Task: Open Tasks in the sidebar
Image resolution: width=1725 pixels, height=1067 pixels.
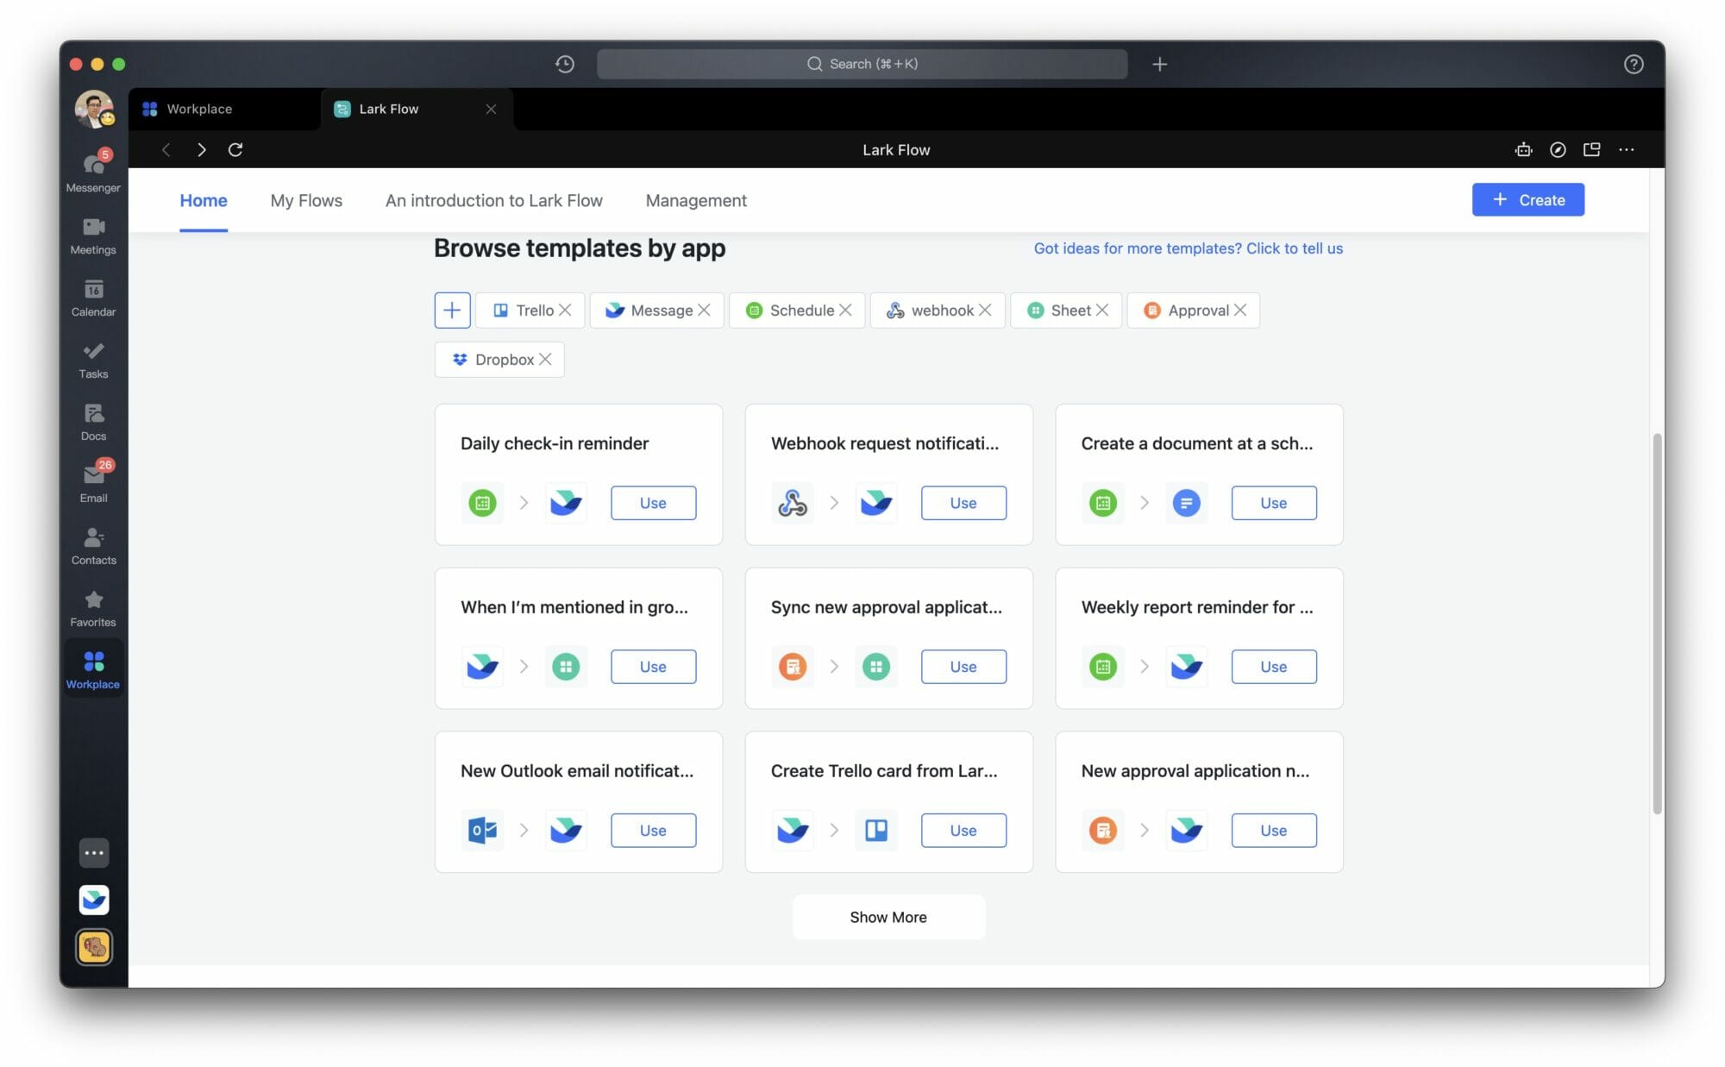Action: tap(93, 360)
